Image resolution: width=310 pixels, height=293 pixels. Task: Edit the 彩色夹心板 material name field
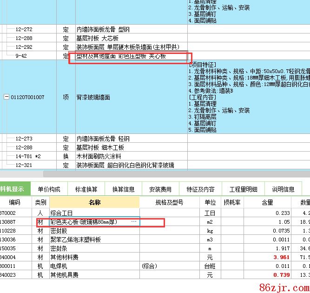pos(89,222)
